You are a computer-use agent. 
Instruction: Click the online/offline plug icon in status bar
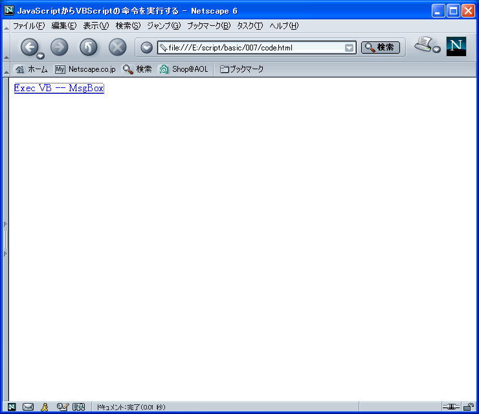coord(451,407)
